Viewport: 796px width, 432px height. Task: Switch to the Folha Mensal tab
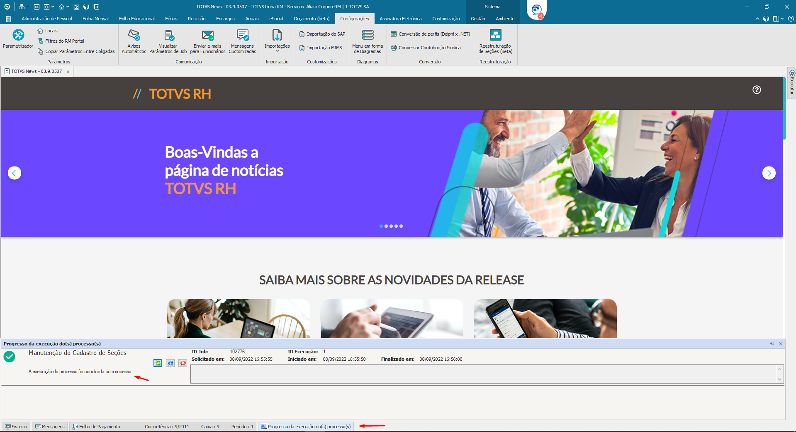[95, 19]
